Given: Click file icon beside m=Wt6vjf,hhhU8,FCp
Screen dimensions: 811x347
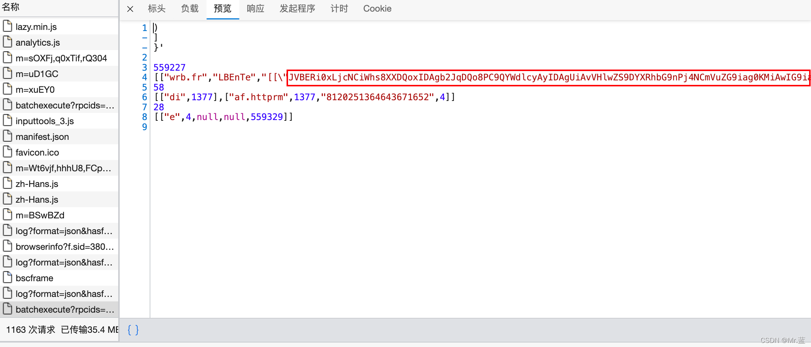Looking at the screenshot, I should [7, 168].
